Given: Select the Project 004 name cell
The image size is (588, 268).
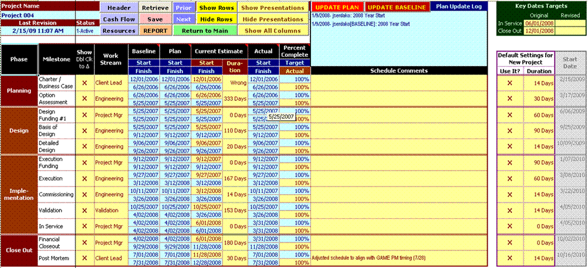Looking at the screenshot, I should (x=38, y=15).
